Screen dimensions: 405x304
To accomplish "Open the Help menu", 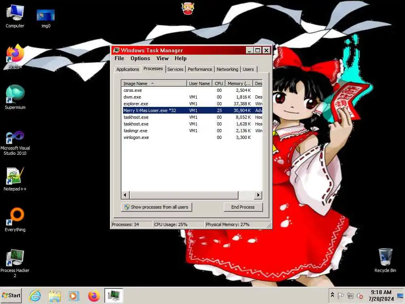I will [180, 59].
